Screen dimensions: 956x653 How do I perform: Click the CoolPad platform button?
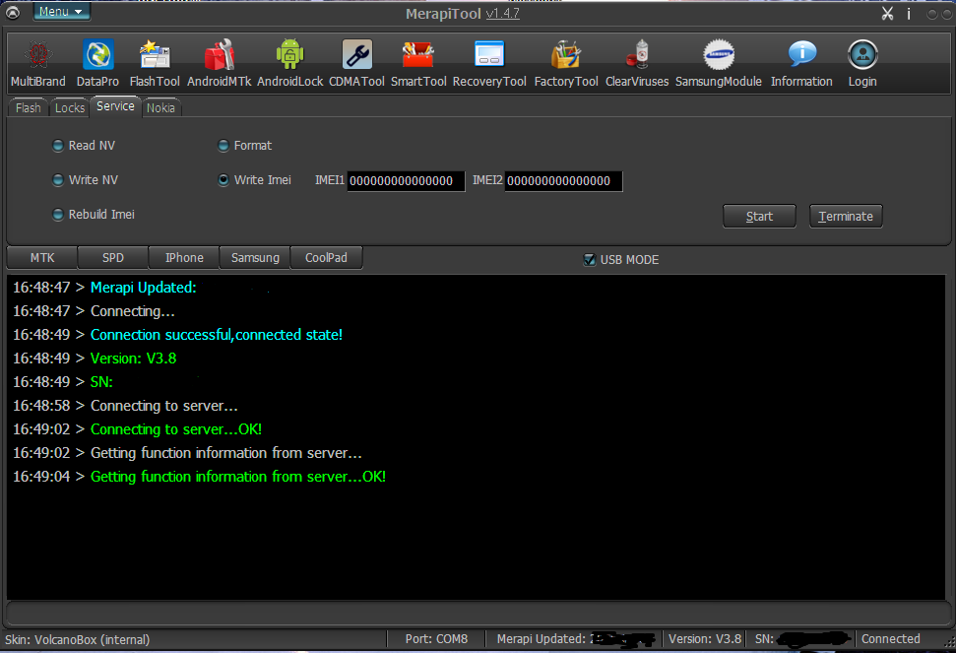pyautogui.click(x=326, y=258)
